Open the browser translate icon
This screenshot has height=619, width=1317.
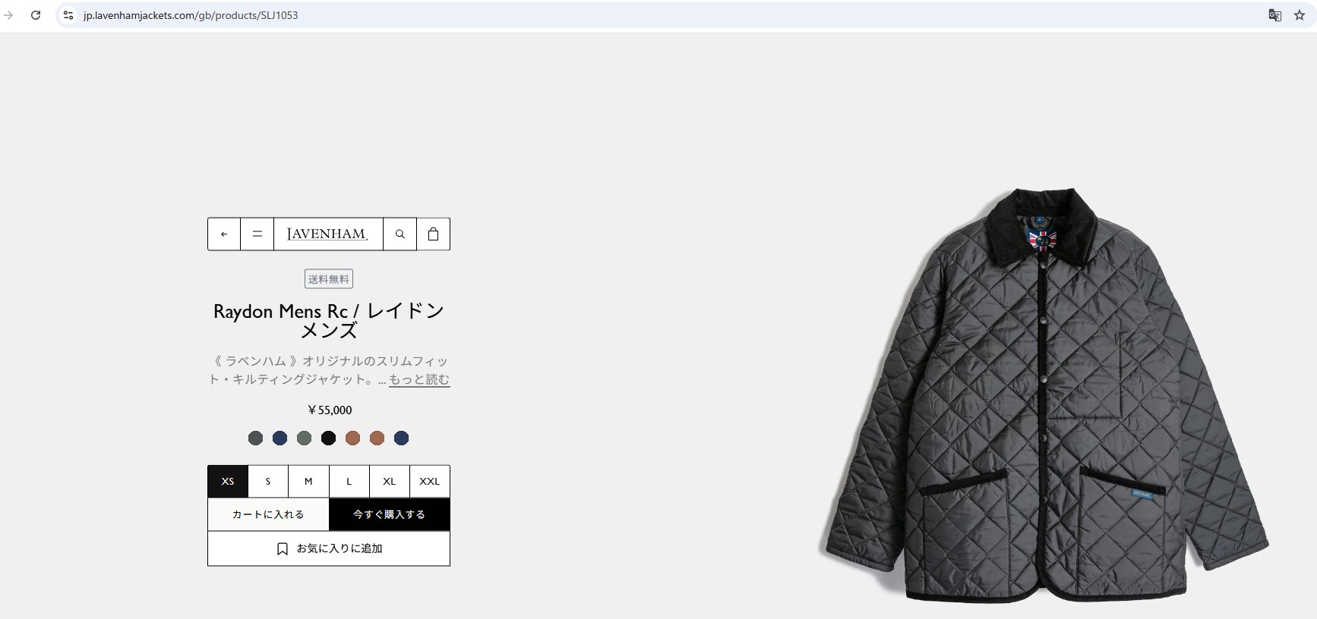click(1275, 15)
